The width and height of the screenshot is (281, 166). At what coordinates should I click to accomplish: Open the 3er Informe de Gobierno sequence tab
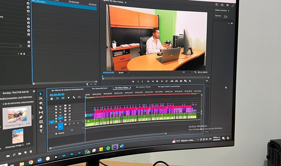coord(67,90)
